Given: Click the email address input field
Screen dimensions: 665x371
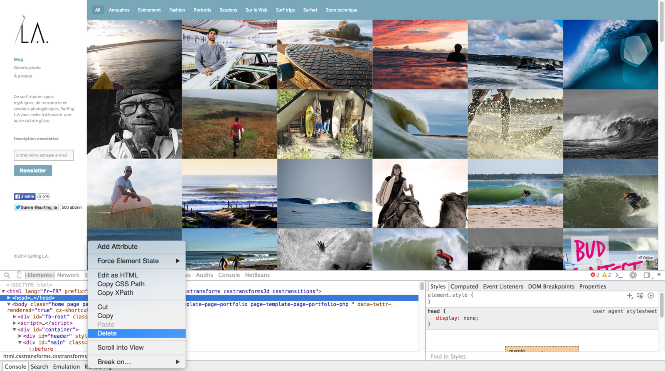Looking at the screenshot, I should tap(44, 155).
